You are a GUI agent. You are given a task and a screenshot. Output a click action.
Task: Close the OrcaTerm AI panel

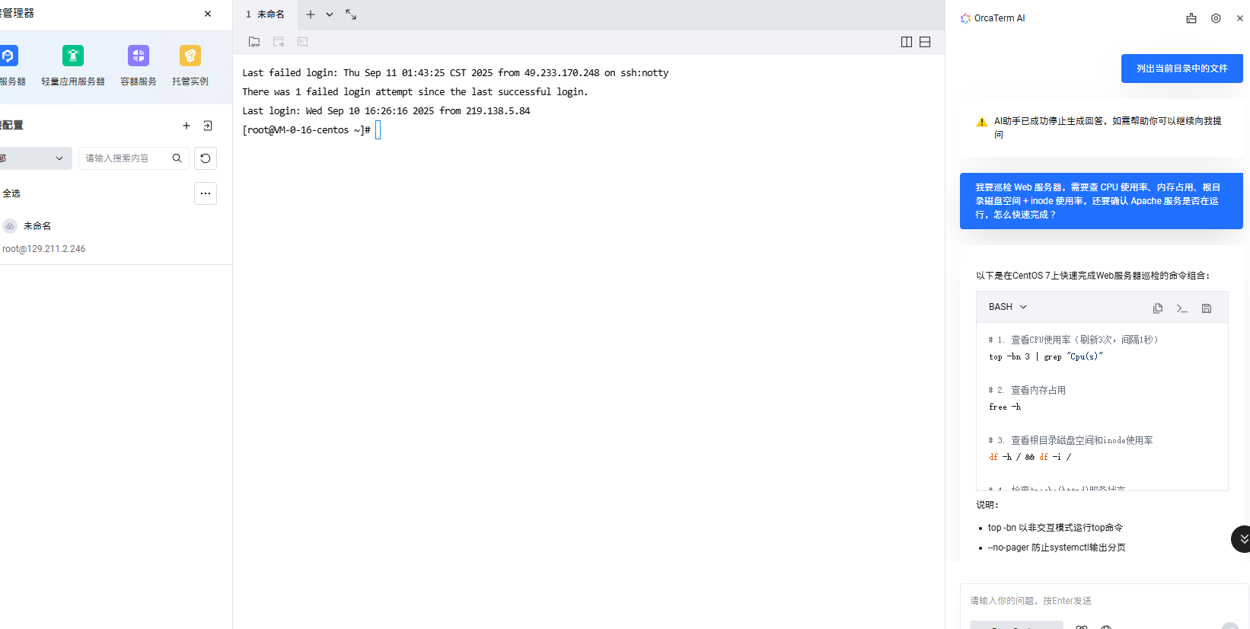[1240, 18]
